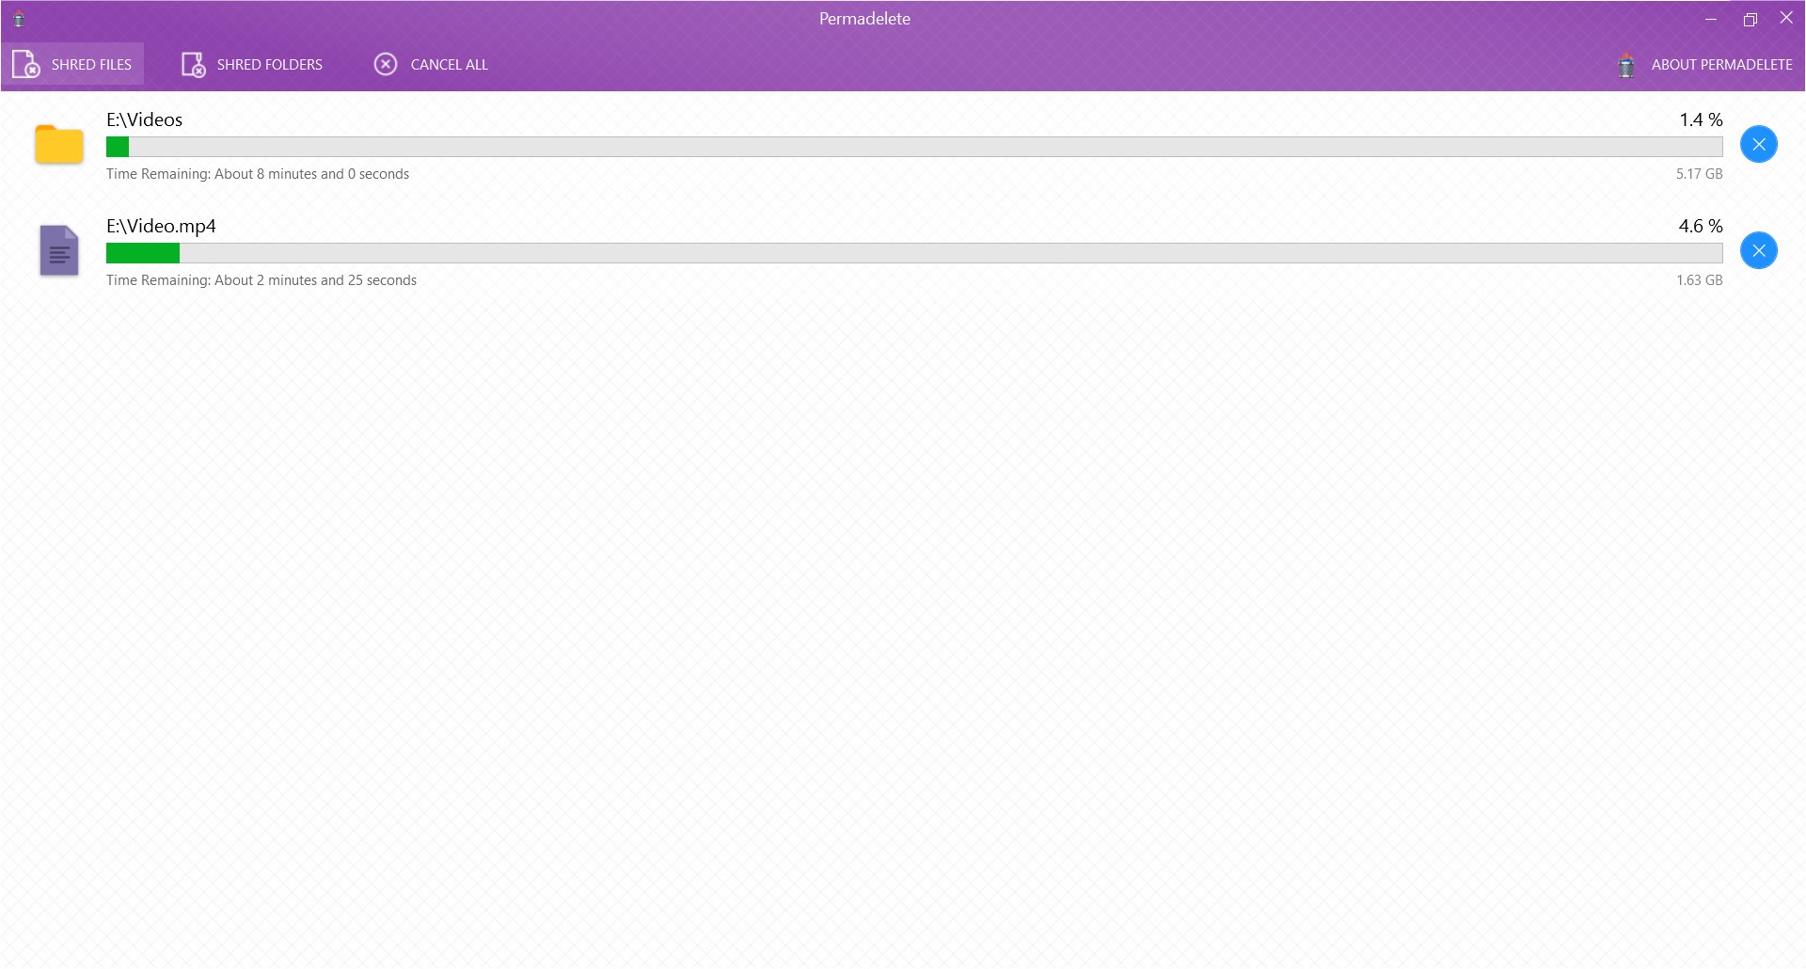Click "About 2 minutes and 25 seconds" text

pyautogui.click(x=315, y=280)
